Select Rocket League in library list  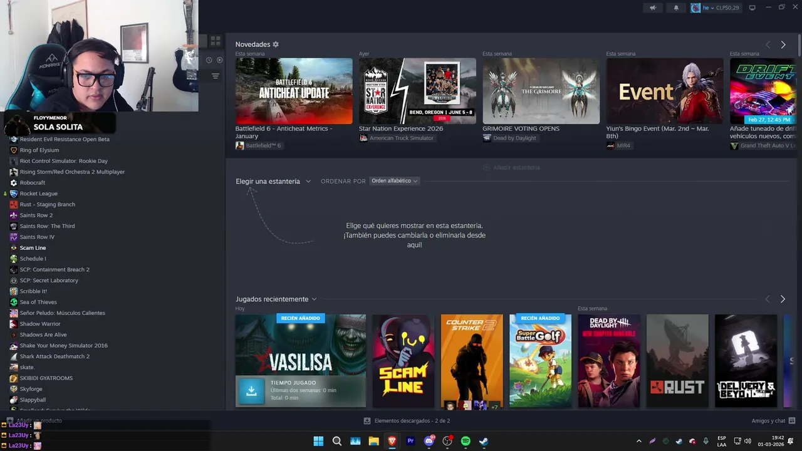38,194
